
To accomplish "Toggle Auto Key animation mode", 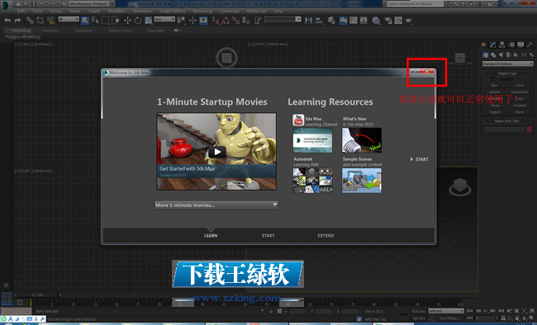I will pyautogui.click(x=419, y=311).
